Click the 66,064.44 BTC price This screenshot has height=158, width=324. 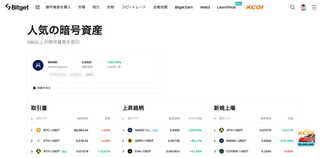81,130
